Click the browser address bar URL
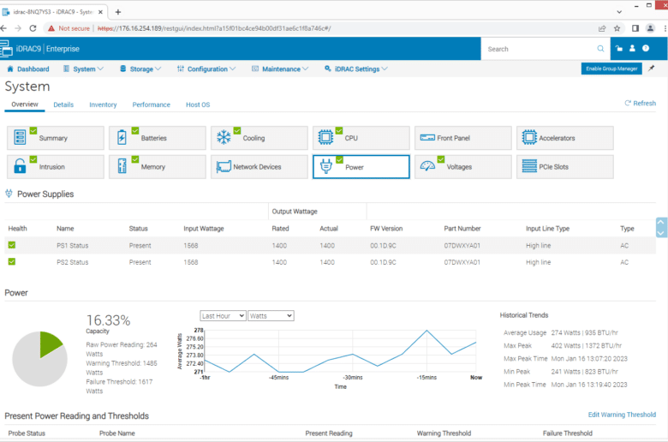 coord(214,28)
